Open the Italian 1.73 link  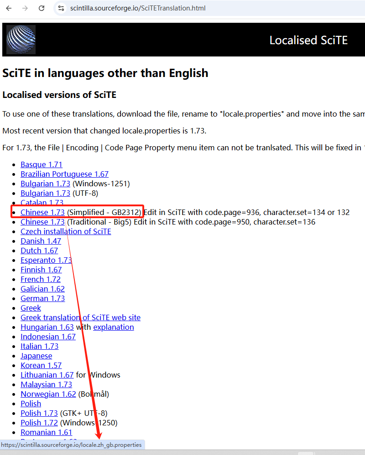click(x=39, y=347)
